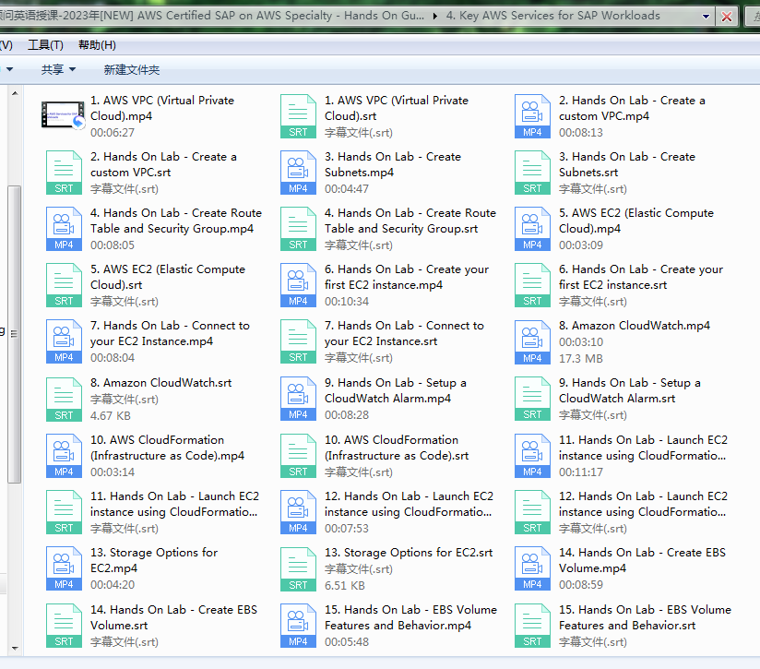This screenshot has width=760, height=669.
Task: Click the 新建文件夹 button
Action: (131, 70)
